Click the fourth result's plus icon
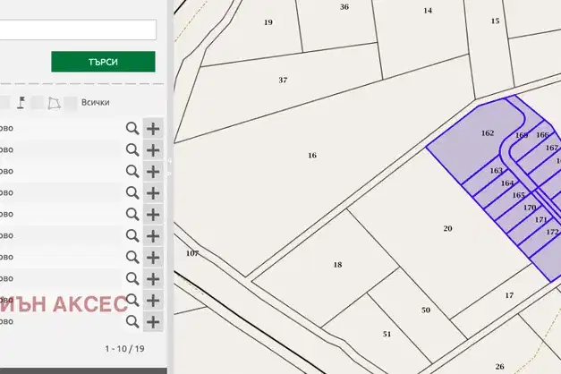 pos(153,193)
